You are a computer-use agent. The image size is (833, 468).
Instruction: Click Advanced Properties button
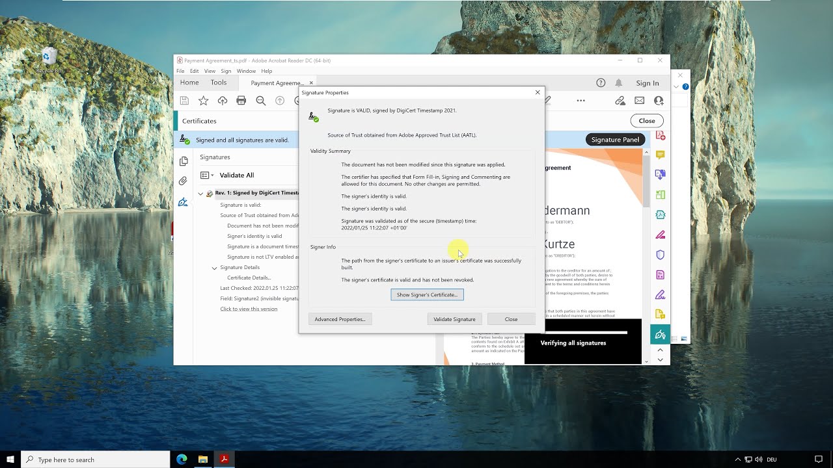[340, 319]
